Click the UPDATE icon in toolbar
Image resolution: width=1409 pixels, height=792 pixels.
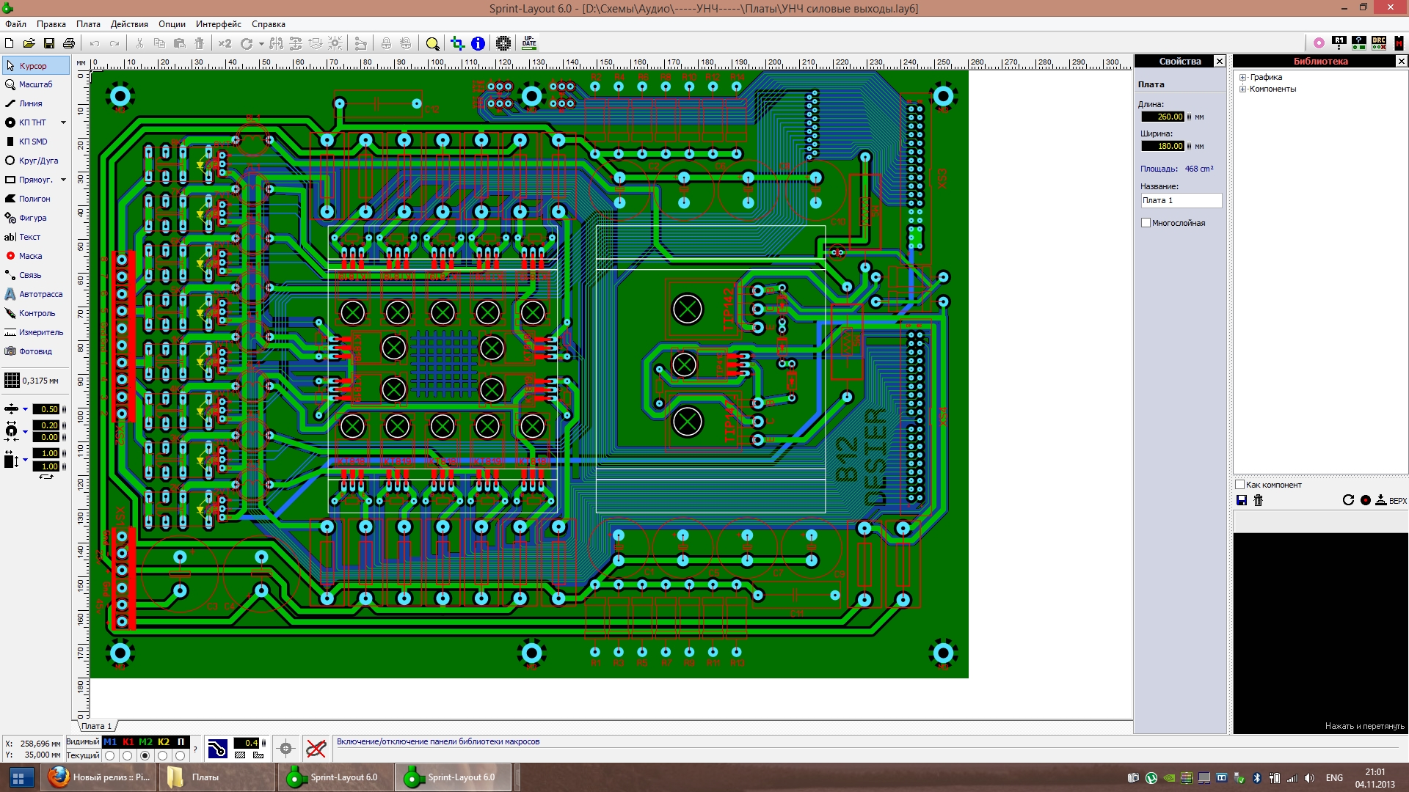tap(529, 43)
